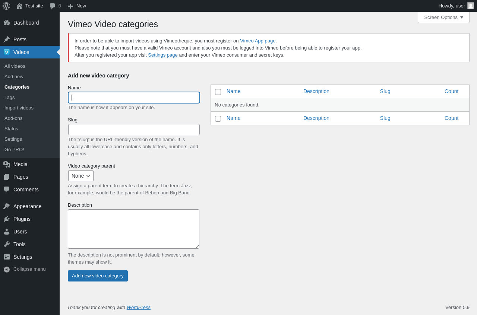477x315 pixels.
Task: Open the Import videos submenu item
Action: coord(19,108)
